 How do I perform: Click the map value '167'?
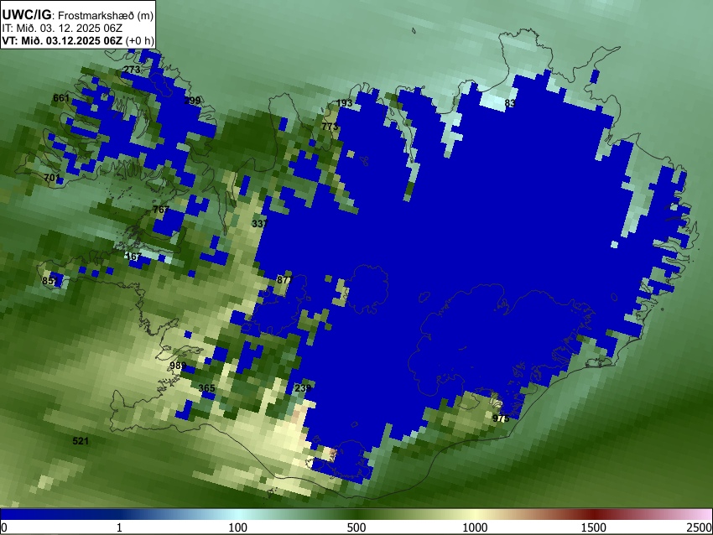click(x=133, y=257)
